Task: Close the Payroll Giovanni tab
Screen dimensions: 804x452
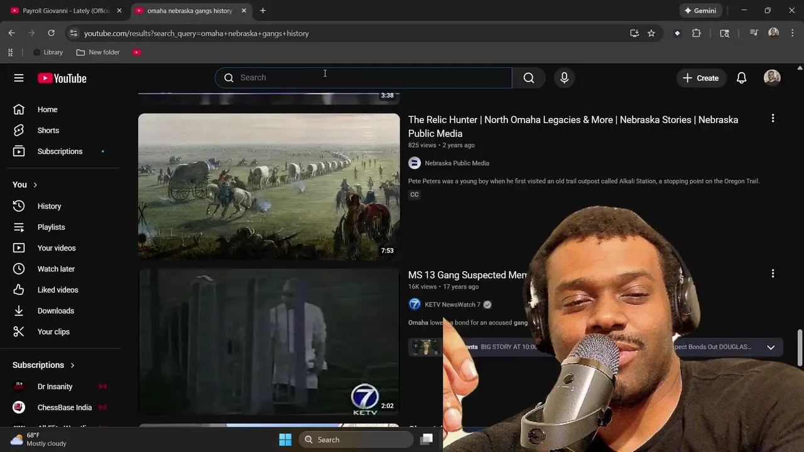Action: [119, 11]
